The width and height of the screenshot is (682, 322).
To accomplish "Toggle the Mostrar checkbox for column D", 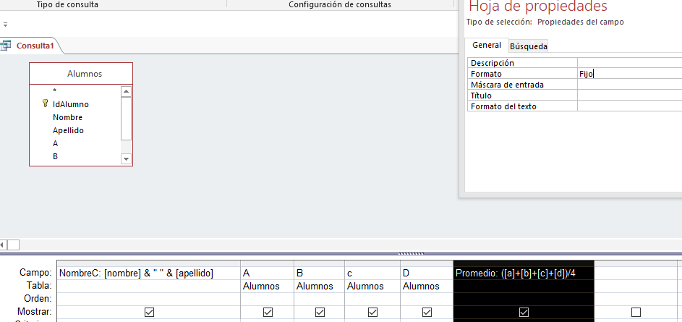I will click(427, 312).
